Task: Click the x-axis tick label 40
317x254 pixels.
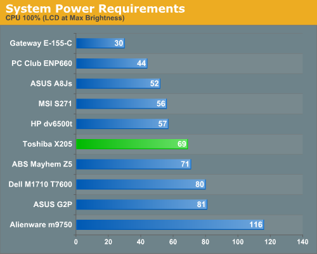Action: 141,242
